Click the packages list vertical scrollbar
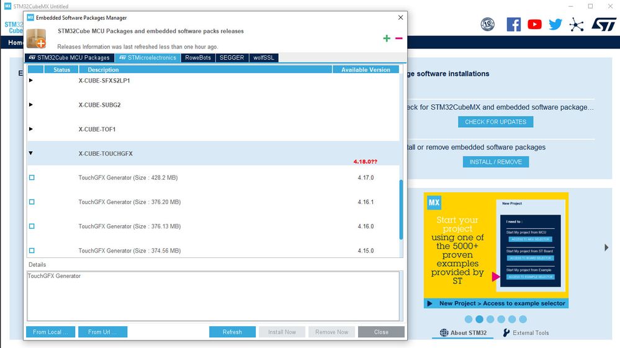 [401, 209]
